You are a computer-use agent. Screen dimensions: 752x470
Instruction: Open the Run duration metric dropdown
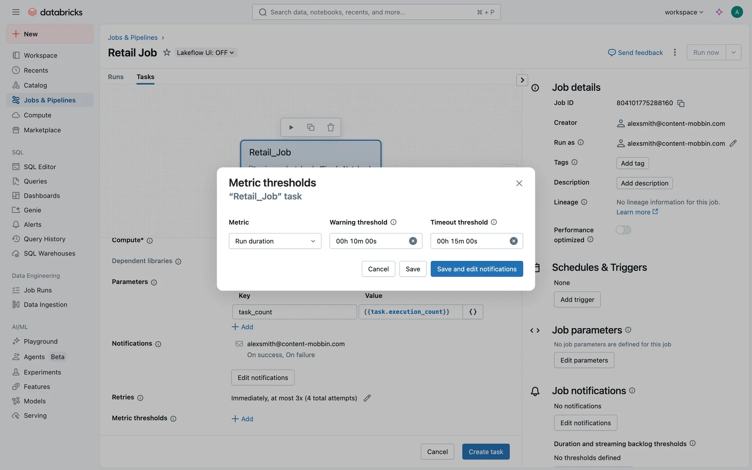point(275,241)
